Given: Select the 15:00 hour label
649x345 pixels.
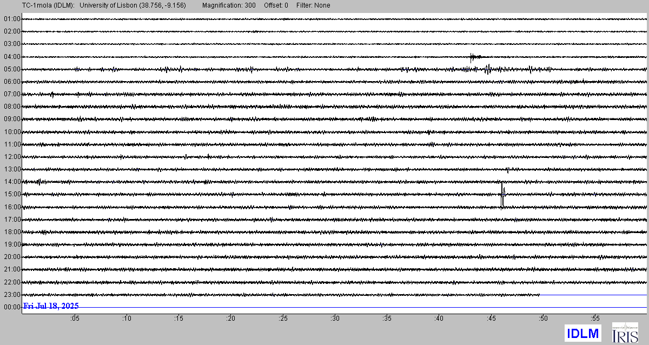Looking at the screenshot, I should [12, 194].
